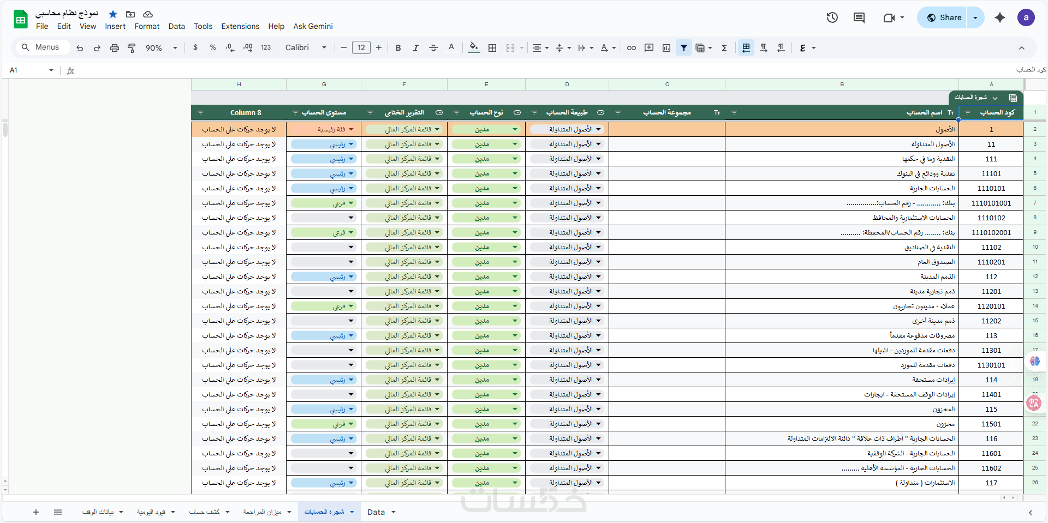Click the Undo arrow icon
Image resolution: width=1048 pixels, height=523 pixels.
coord(80,48)
